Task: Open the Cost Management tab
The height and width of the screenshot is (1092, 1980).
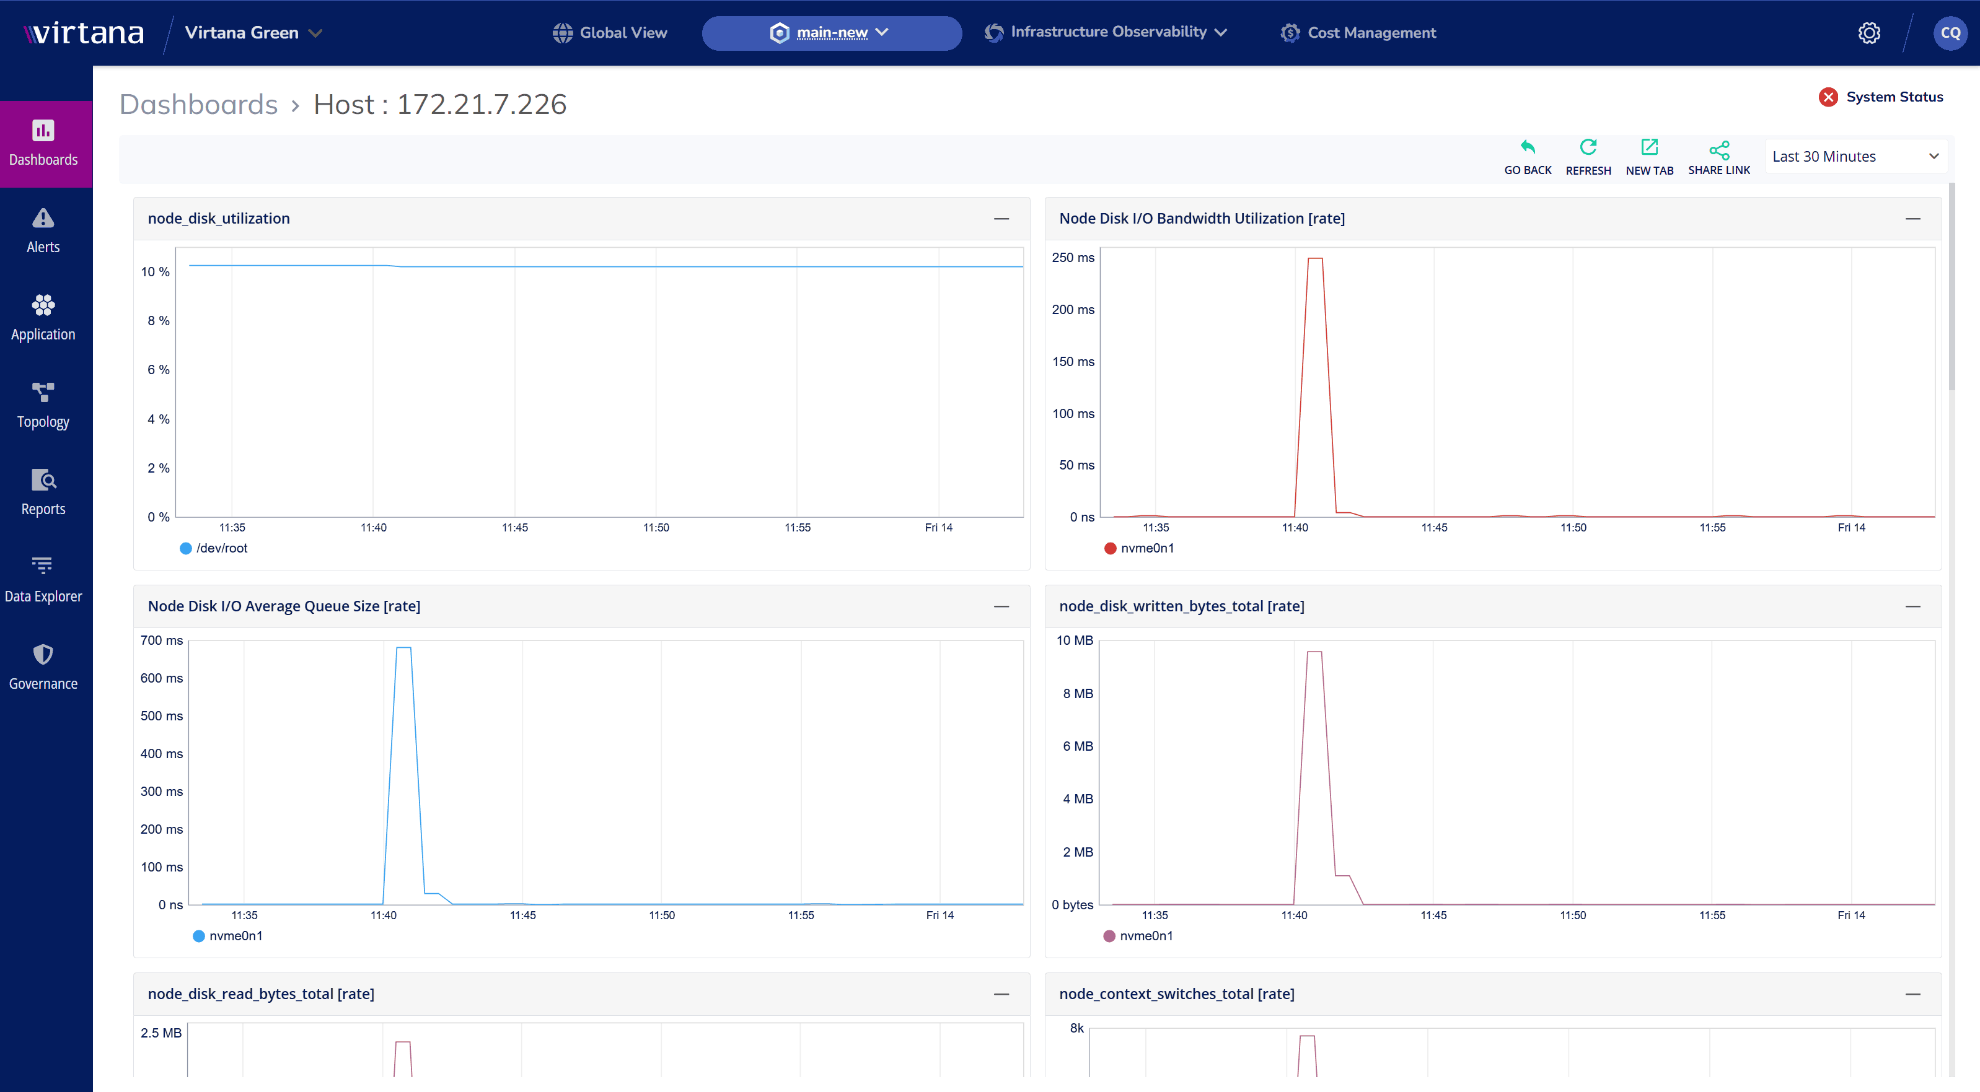Action: (1358, 32)
